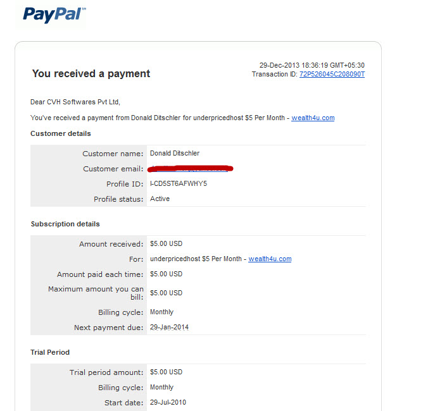Click the Amount received $5.00 USD value

point(166,243)
